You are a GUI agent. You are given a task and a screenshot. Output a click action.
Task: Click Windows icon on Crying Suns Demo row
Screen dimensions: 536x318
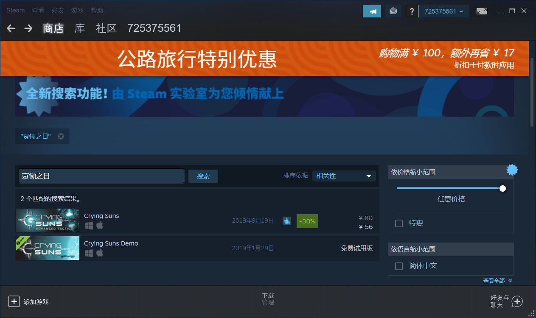tap(89, 253)
